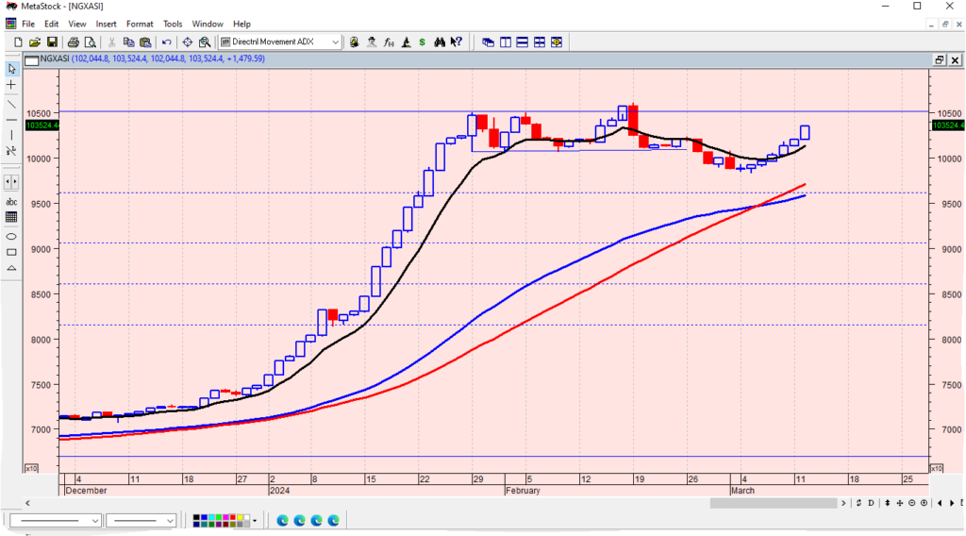Click the binoculars search icon
This screenshot has height=536, width=966.
tap(439, 42)
